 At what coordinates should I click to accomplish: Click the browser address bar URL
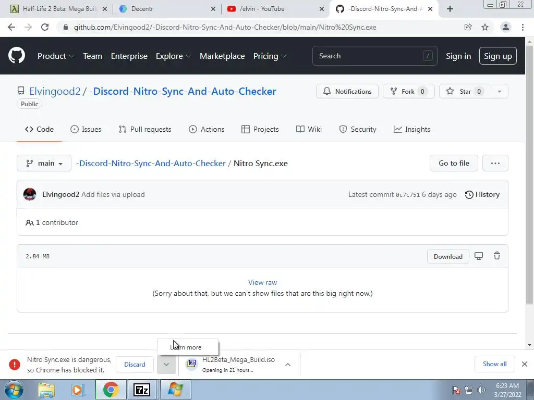coord(225,27)
